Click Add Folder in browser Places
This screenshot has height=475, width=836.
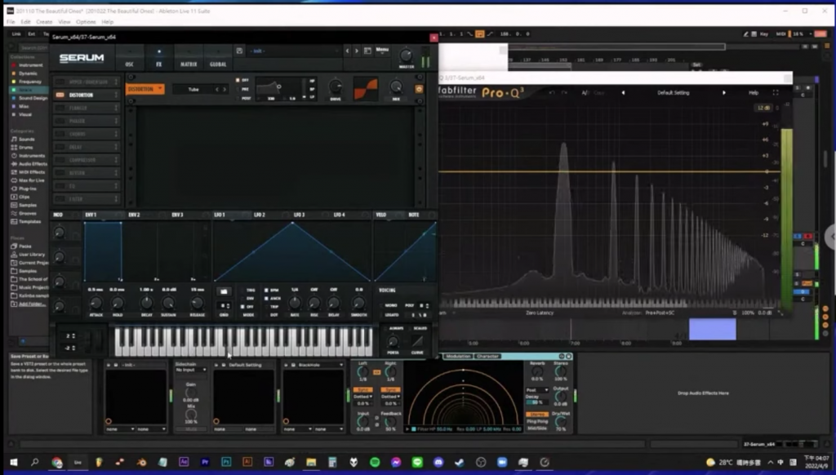click(32, 304)
